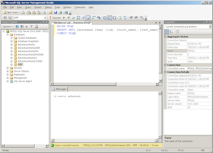Open the Query menu
The width and height of the screenshot is (213, 153).
click(28, 7)
